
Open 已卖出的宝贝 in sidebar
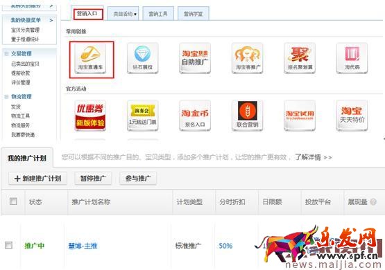pos(25,64)
